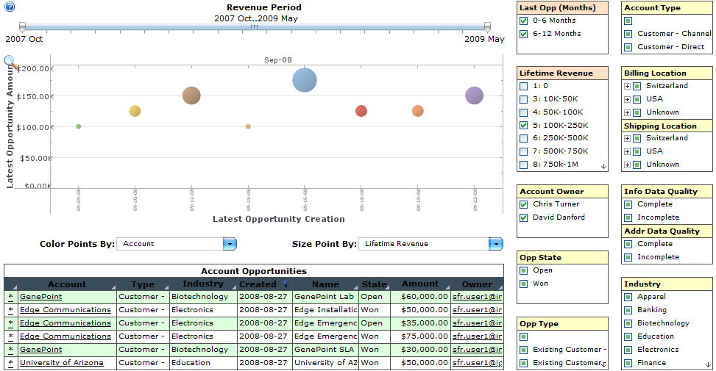Image resolution: width=716 pixels, height=371 pixels.
Task: Click the scroll-down arrow in Industry list
Action: 708,364
